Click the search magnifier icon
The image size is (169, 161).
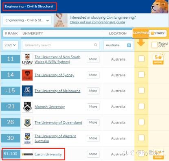tap(96, 45)
